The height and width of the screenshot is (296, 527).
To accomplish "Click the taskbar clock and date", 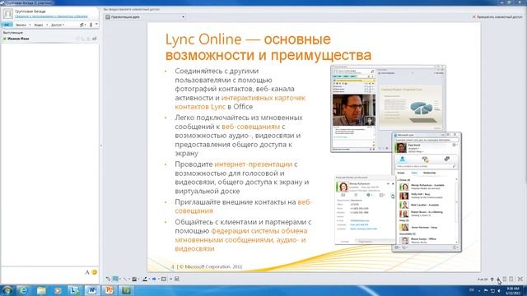I will point(513,290).
